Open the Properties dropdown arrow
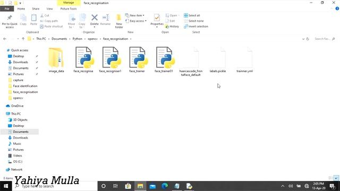This screenshot has height=191, width=340. coord(157,27)
